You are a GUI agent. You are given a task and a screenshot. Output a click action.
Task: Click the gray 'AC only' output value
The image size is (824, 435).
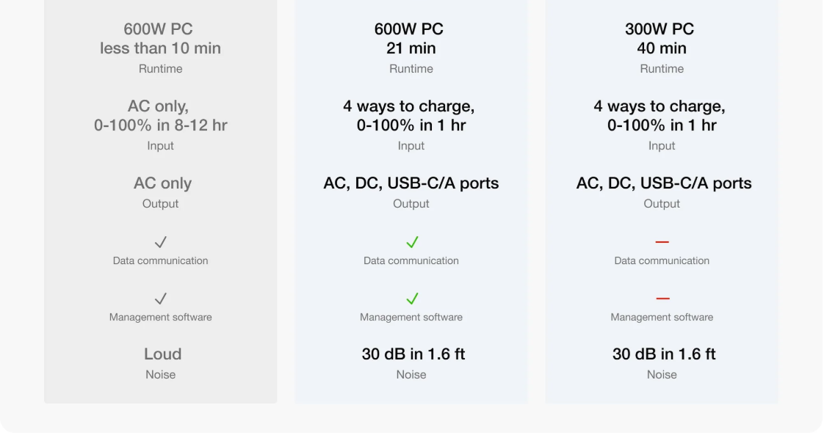pyautogui.click(x=162, y=183)
